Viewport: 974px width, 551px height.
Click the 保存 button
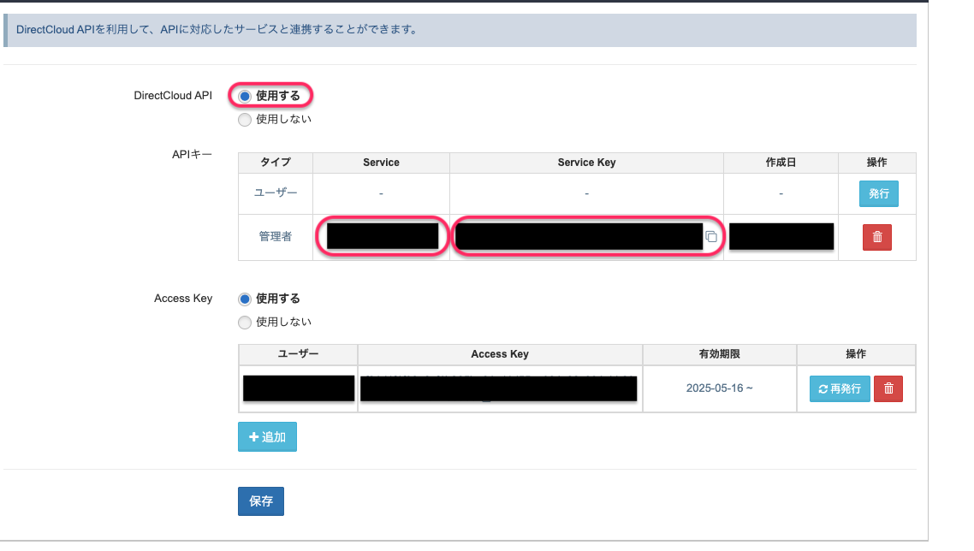(261, 501)
